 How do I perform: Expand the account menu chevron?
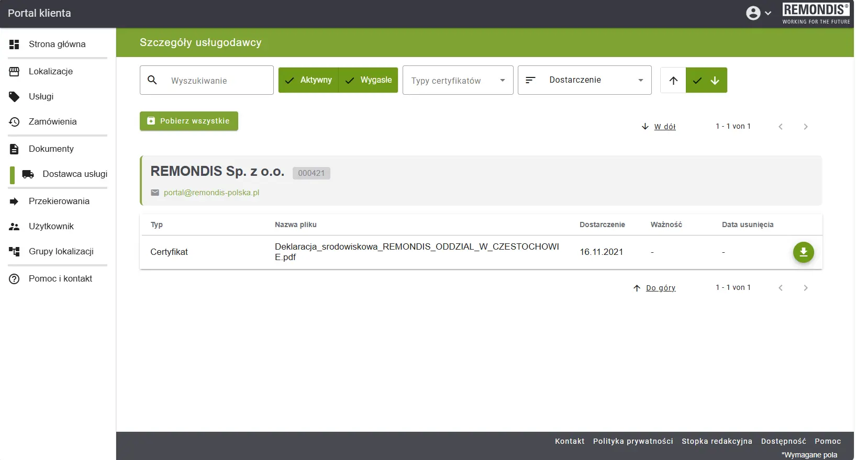[x=768, y=13]
